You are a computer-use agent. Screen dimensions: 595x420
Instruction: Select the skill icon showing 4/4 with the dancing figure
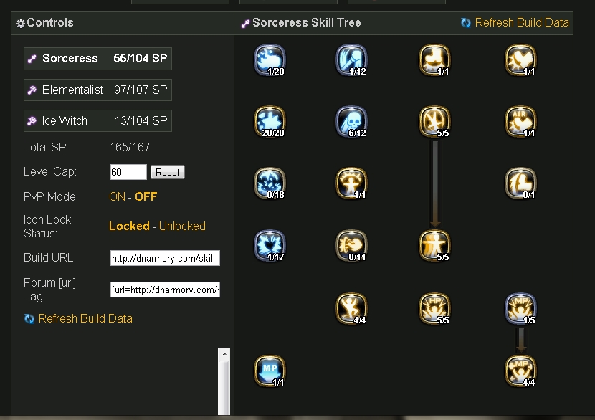pyautogui.click(x=352, y=308)
